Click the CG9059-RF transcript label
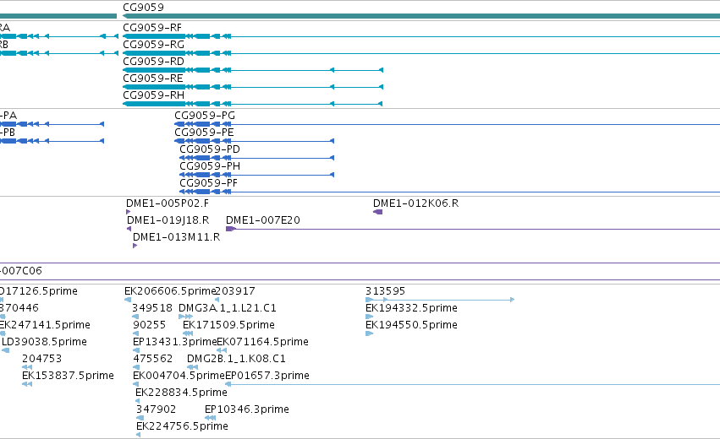 coord(152,28)
